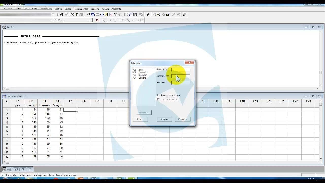
Task: Select the arrow pointer tool
Action: [x=110, y=20]
